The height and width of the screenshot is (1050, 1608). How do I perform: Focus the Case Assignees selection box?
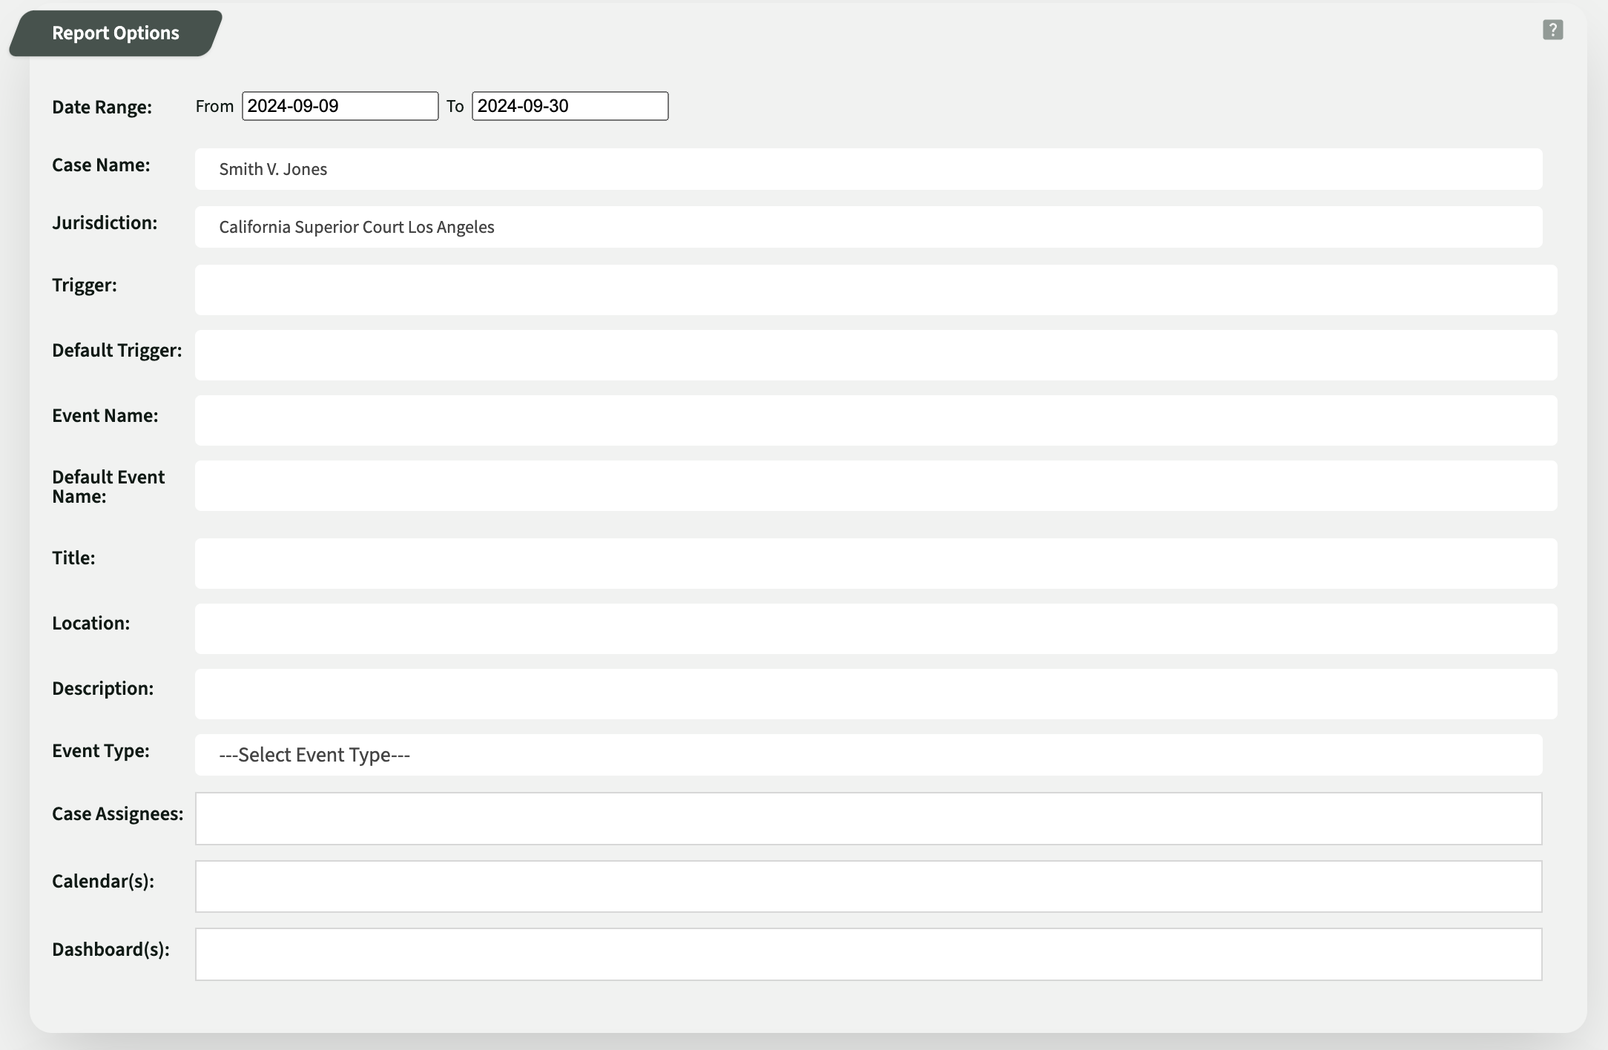coord(869,819)
